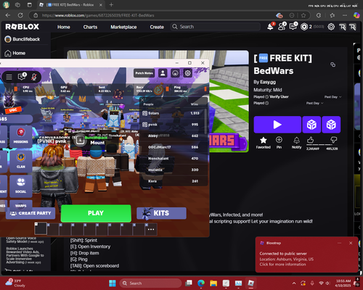The image size is (363, 290).
Task: Select the first hotbar inventory slot
Action: (x=41, y=228)
